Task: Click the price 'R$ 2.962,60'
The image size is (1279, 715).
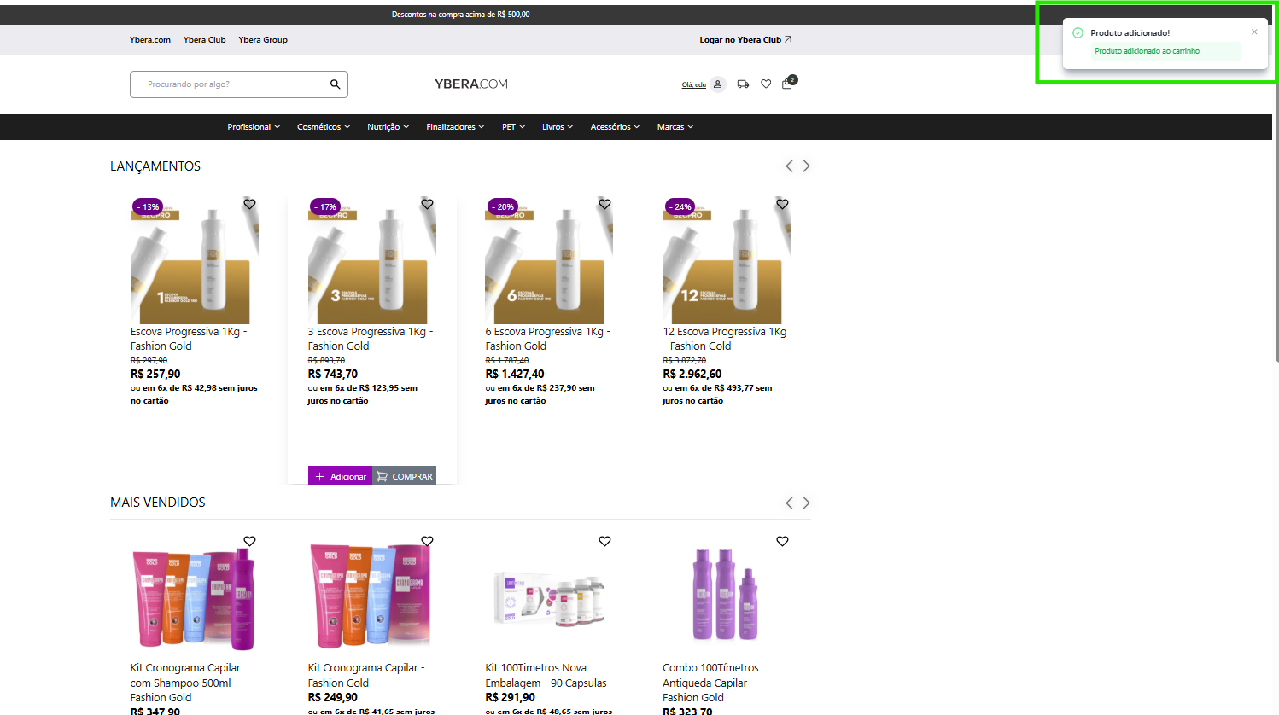Action: coord(692,374)
